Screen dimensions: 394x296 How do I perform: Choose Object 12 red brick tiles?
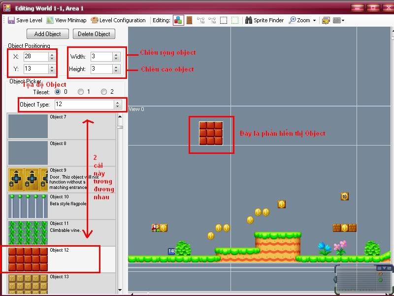pos(62,259)
